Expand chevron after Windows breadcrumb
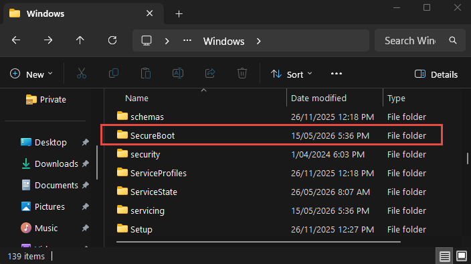Image resolution: width=471 pixels, height=264 pixels. coord(259,41)
